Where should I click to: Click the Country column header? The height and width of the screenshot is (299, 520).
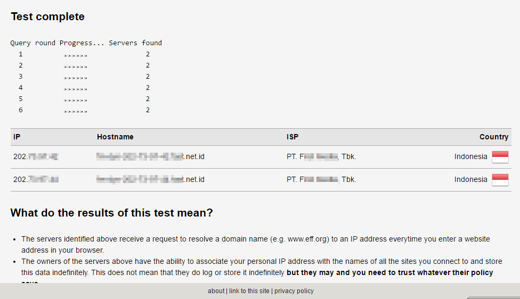click(494, 137)
